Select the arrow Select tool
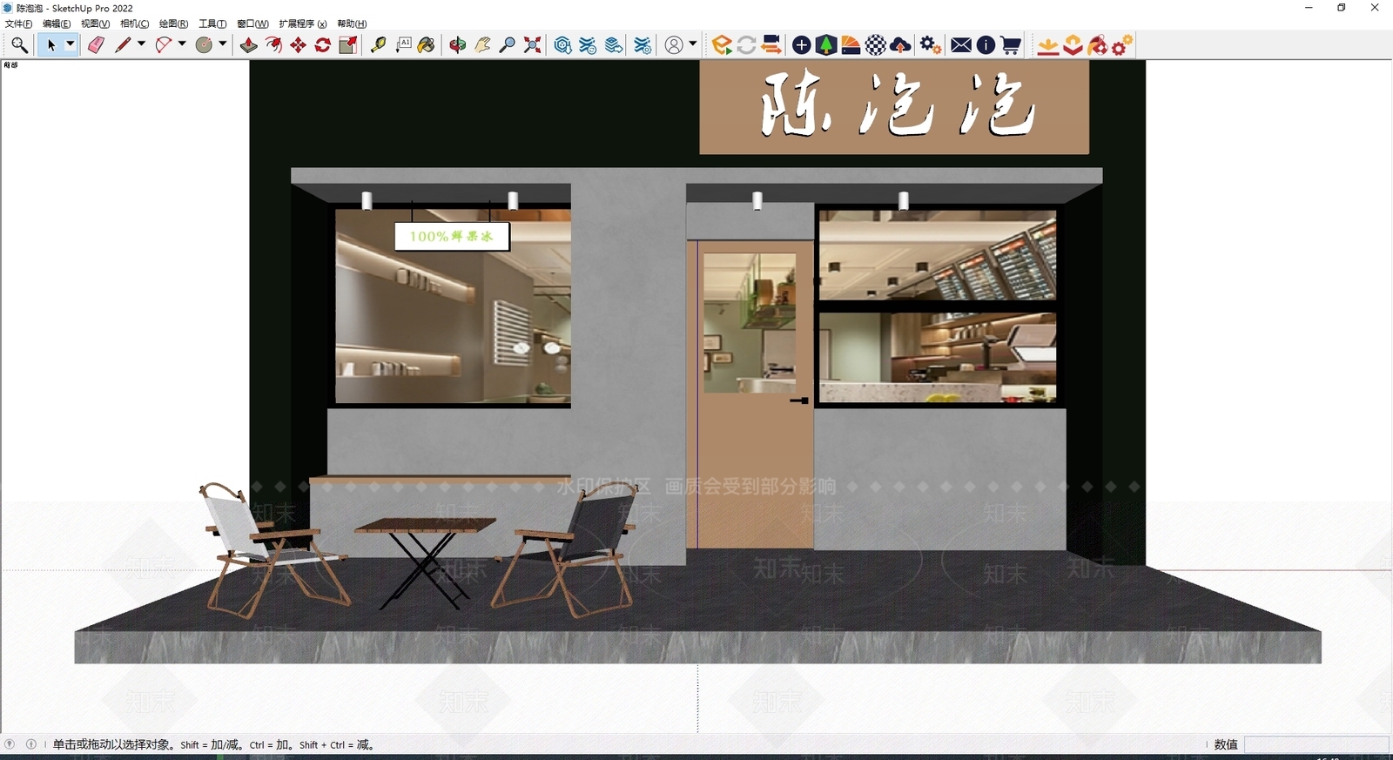 point(50,44)
